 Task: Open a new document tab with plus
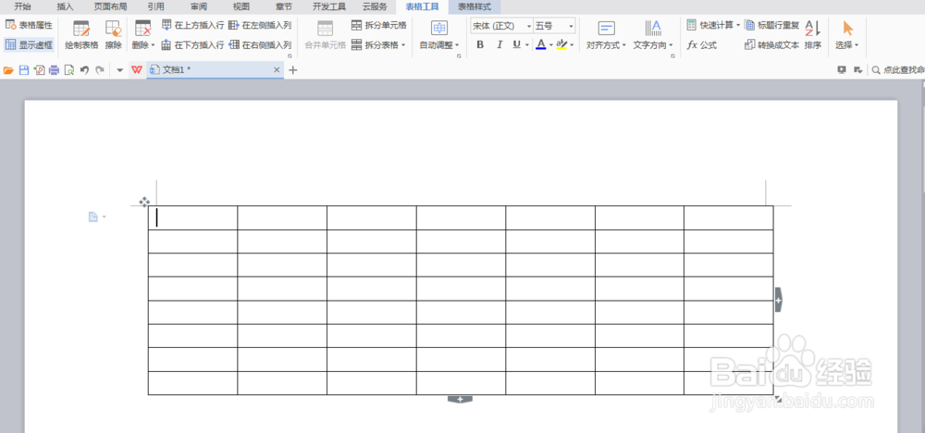pyautogui.click(x=292, y=70)
